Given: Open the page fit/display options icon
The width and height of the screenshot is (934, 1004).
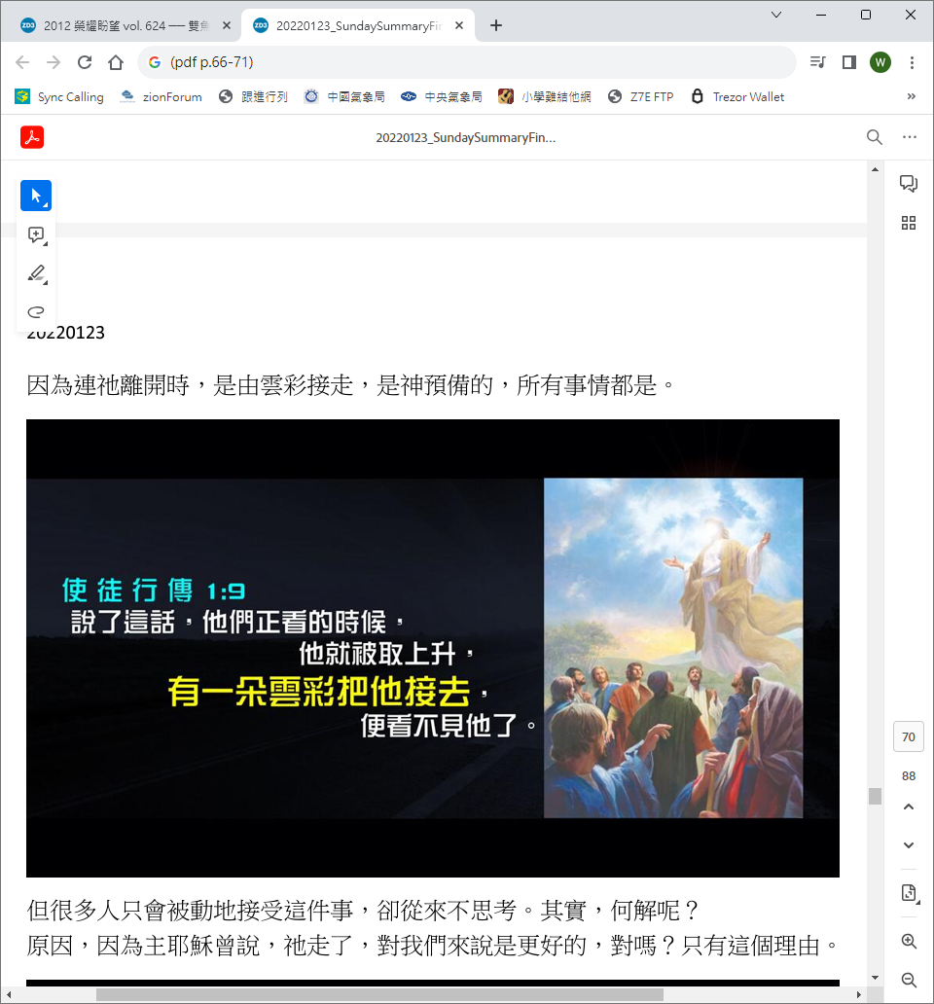Looking at the screenshot, I should (909, 892).
